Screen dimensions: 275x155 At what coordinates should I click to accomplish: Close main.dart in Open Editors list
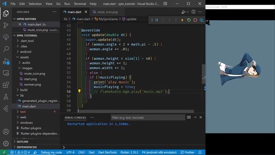20,25
